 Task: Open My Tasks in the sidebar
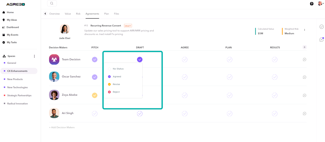(x=12, y=42)
